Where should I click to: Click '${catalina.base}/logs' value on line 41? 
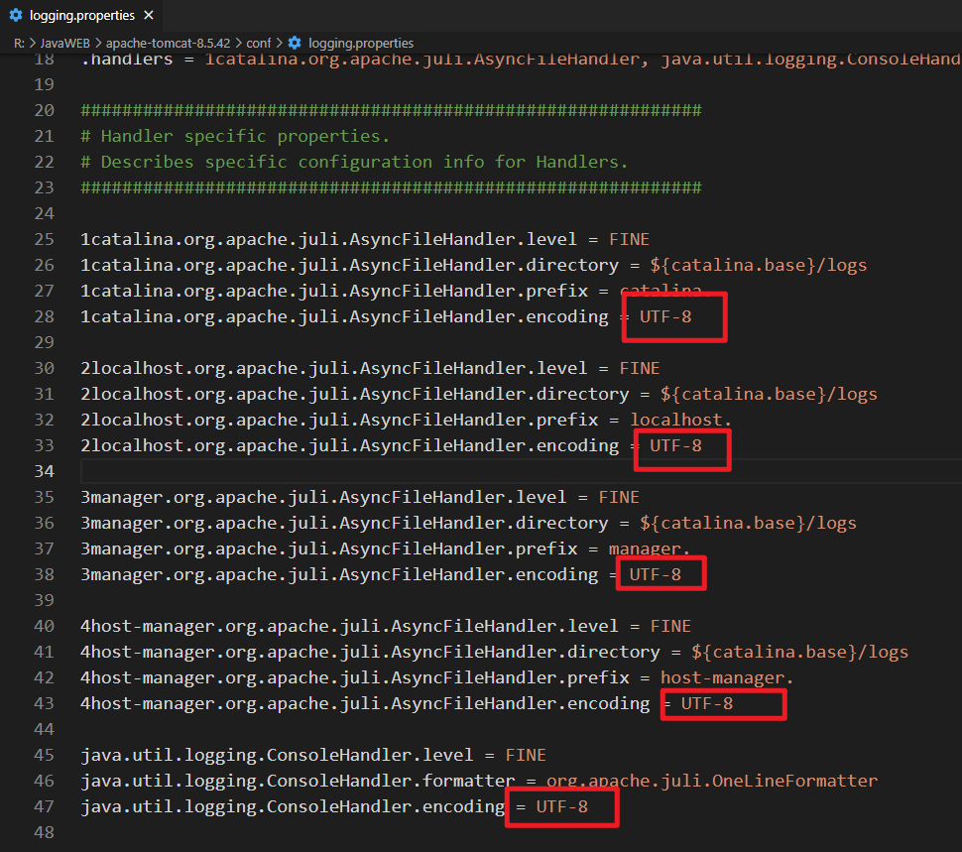(x=800, y=652)
